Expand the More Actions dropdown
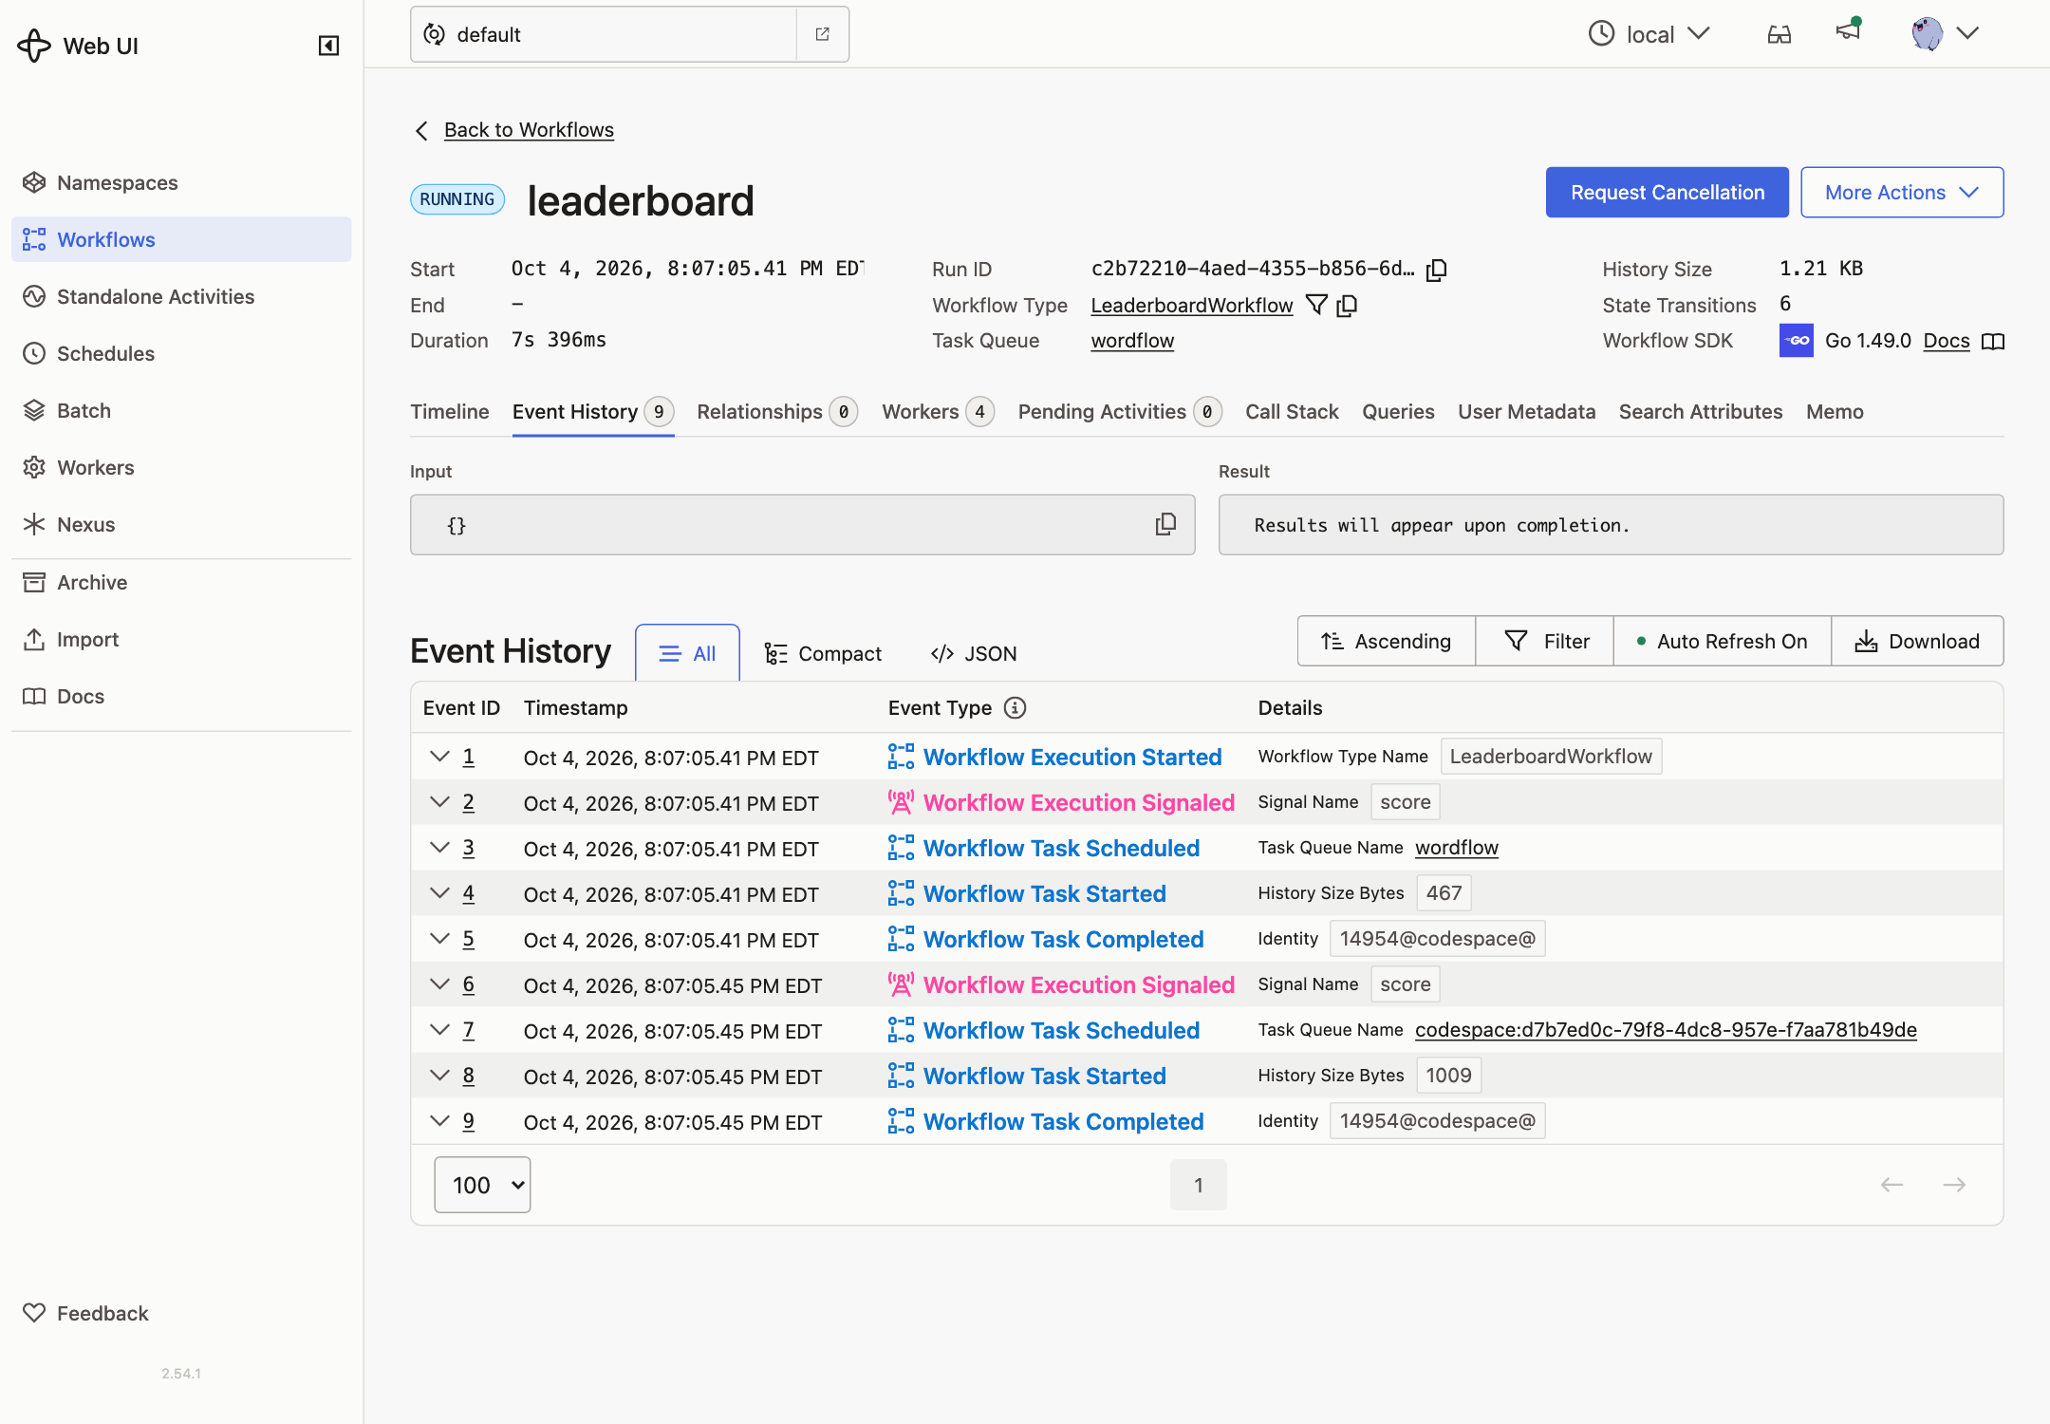 pyautogui.click(x=1902, y=192)
